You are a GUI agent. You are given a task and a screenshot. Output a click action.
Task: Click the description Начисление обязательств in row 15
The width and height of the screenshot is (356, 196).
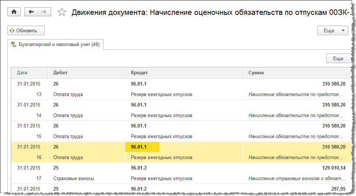pyautogui.click(x=296, y=137)
